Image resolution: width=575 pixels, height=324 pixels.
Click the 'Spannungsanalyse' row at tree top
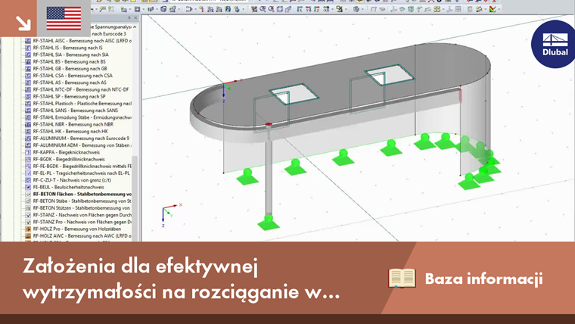[112, 26]
